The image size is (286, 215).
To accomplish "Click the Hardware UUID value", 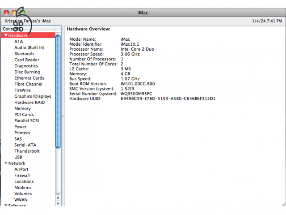I will pos(168,99).
